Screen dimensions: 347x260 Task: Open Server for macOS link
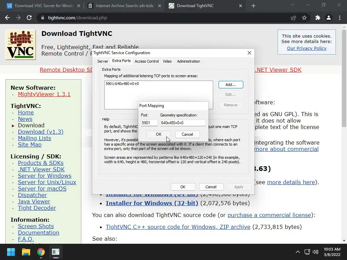coord(42,189)
